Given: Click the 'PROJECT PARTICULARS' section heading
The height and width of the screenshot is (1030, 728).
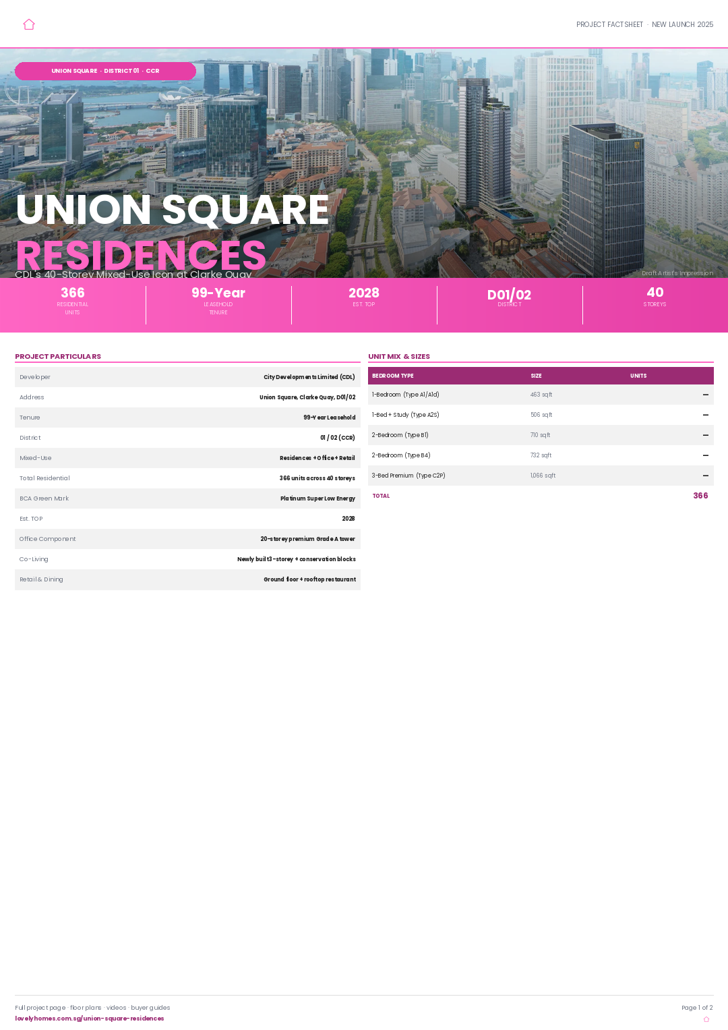Looking at the screenshot, I should [x=58, y=356].
